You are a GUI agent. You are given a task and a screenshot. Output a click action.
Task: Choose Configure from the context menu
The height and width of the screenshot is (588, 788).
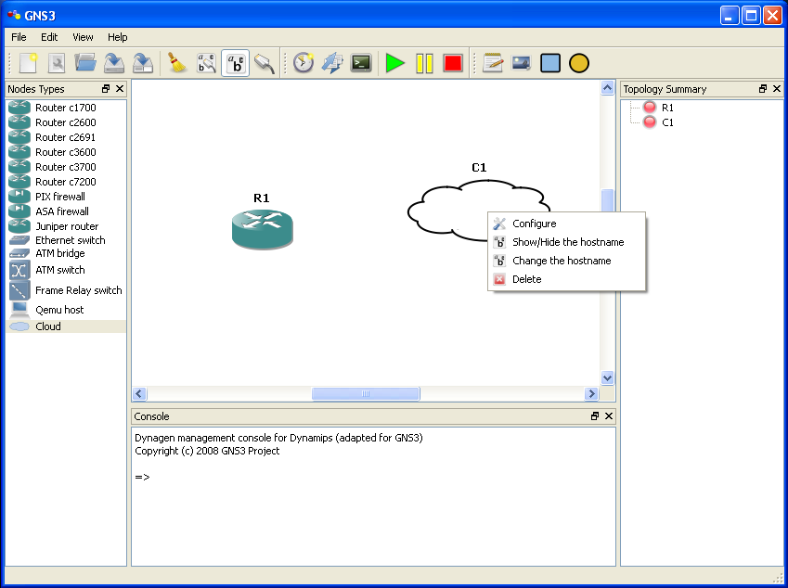pyautogui.click(x=567, y=224)
